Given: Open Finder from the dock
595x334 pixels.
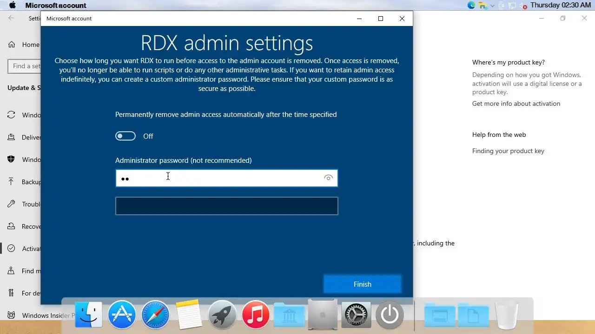Looking at the screenshot, I should click(88, 315).
